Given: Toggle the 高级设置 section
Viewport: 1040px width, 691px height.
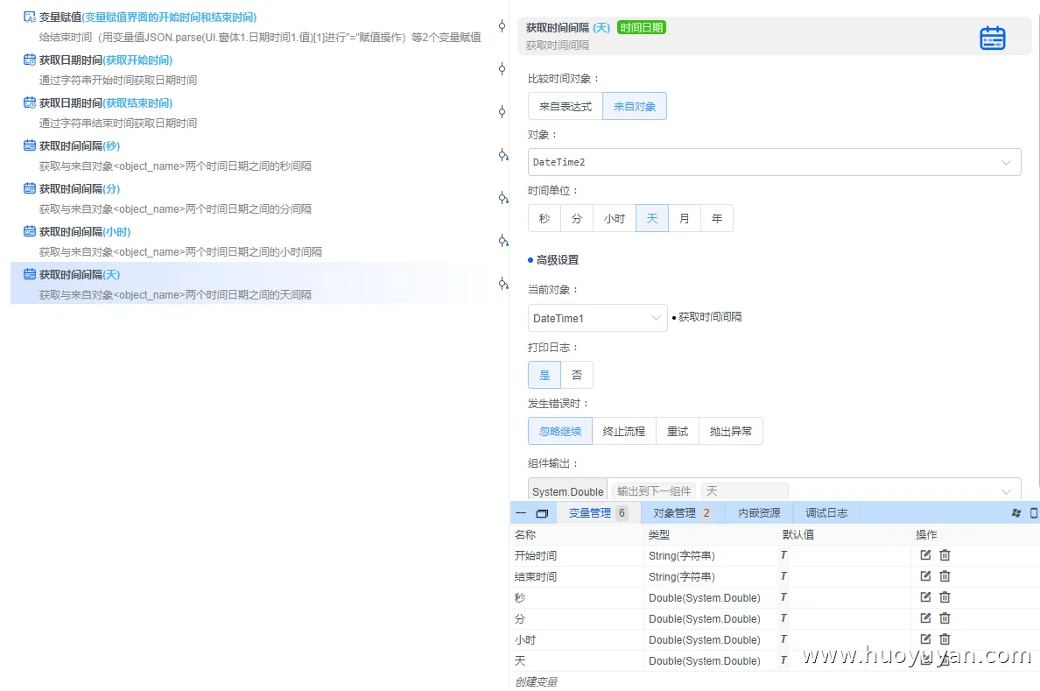Looking at the screenshot, I should click(x=554, y=260).
